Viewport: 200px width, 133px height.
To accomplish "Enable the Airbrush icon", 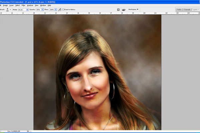I will (x=60, y=10).
